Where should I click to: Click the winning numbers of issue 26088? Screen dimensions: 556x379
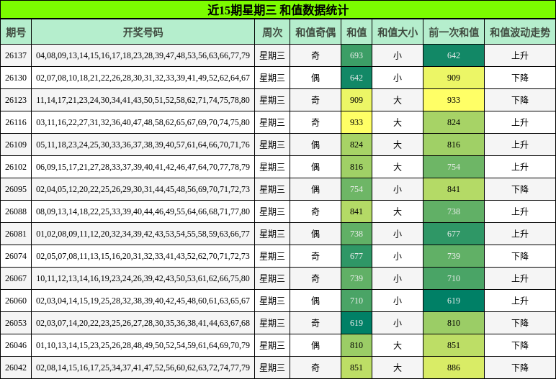click(x=143, y=211)
